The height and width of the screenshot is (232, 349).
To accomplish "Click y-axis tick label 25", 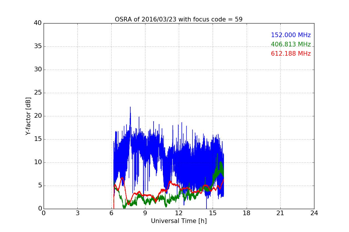I will click(x=38, y=93).
